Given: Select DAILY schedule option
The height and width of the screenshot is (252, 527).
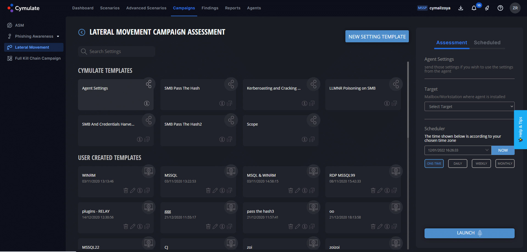Looking at the screenshot, I should point(458,164).
